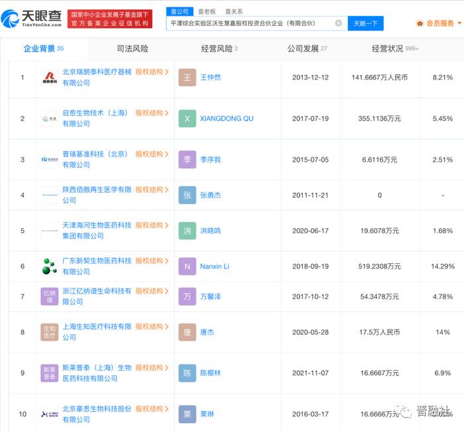Open 陕西佰傲再生医学有限公司 link

pyautogui.click(x=97, y=195)
